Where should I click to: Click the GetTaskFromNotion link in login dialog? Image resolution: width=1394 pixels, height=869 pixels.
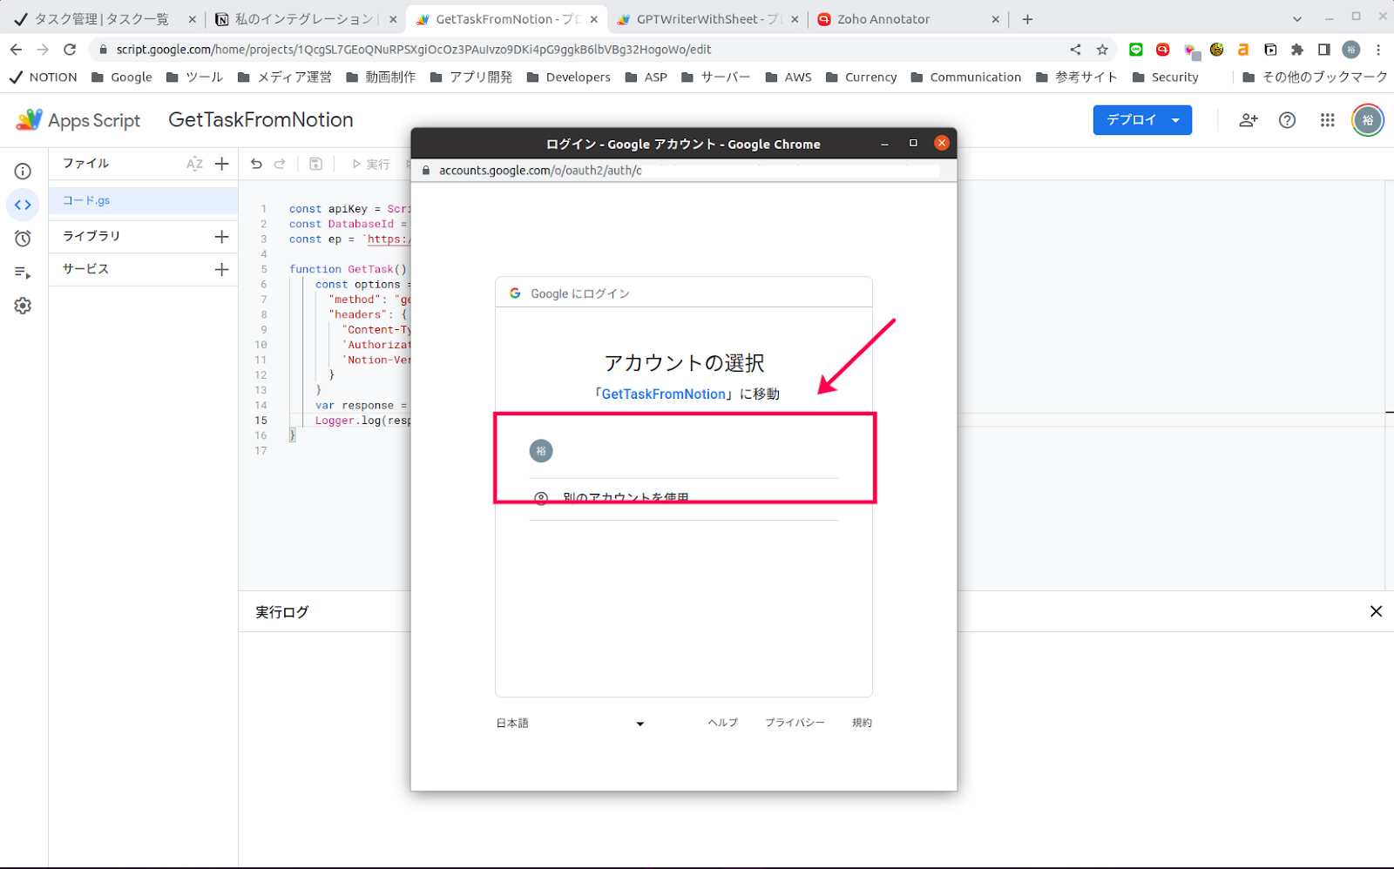pyautogui.click(x=664, y=394)
